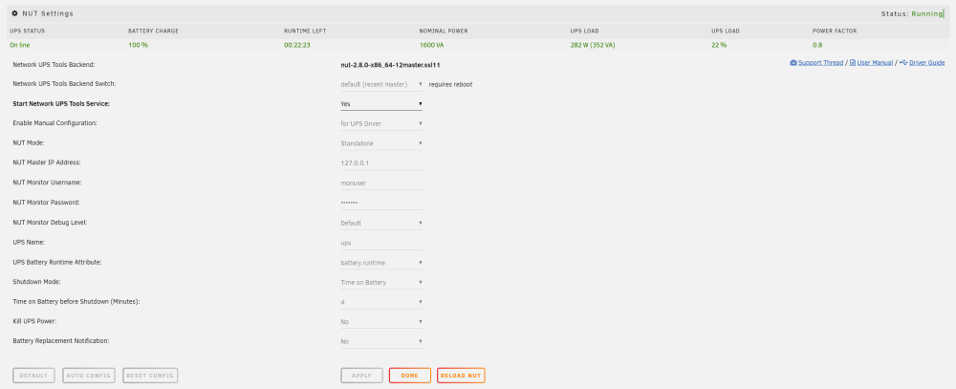Click the NUT Monitor Password field
The height and width of the screenshot is (389, 956).
coord(381,203)
